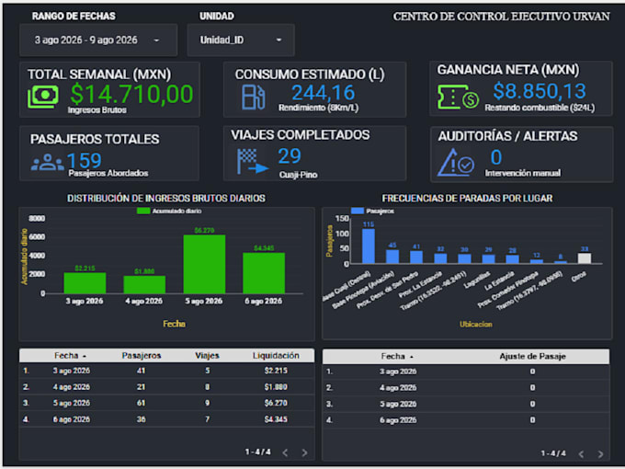Click the passengers group icon
Screen dimensions: 625x469
click(x=48, y=162)
